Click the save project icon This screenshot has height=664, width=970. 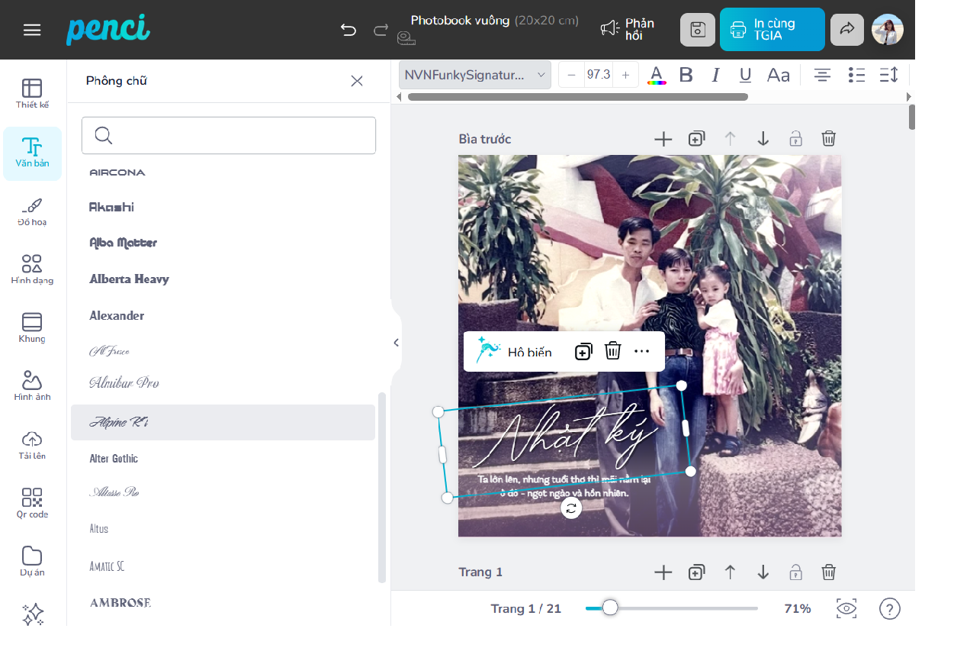pyautogui.click(x=697, y=30)
